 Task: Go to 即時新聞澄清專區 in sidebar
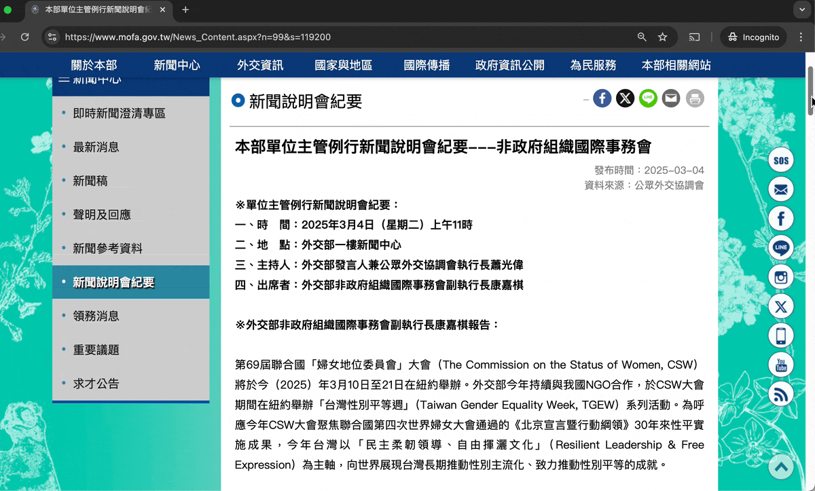coord(119,113)
